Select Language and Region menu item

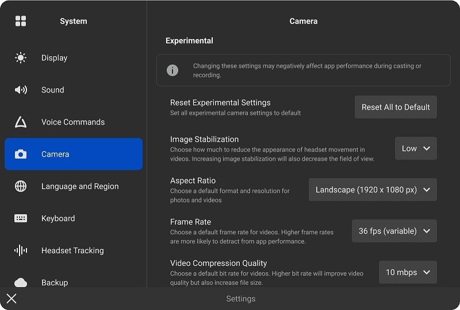(x=80, y=187)
